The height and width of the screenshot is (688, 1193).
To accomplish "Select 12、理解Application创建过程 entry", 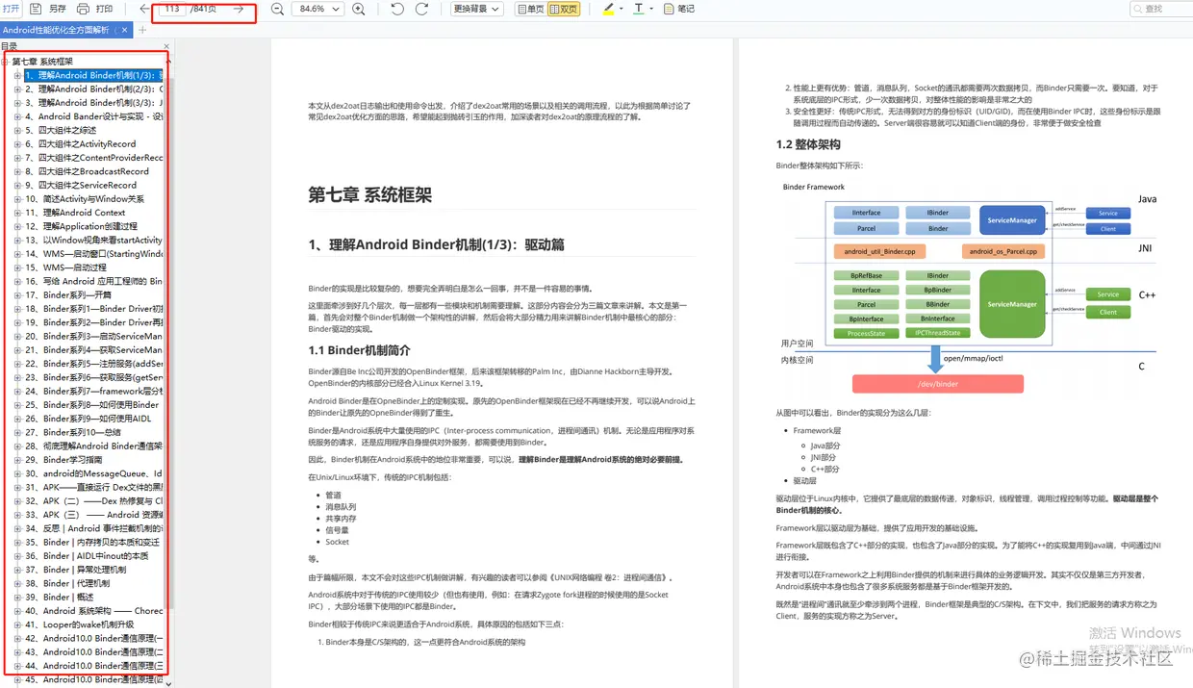I will [x=82, y=226].
